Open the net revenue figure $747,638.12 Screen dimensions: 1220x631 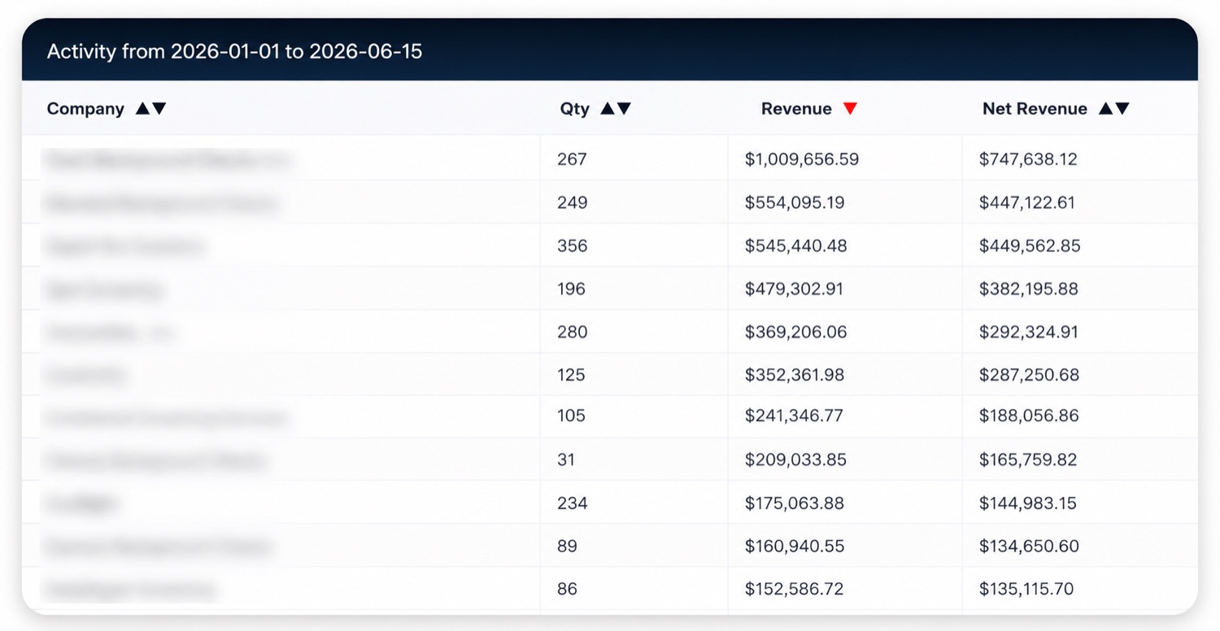pyautogui.click(x=1028, y=159)
